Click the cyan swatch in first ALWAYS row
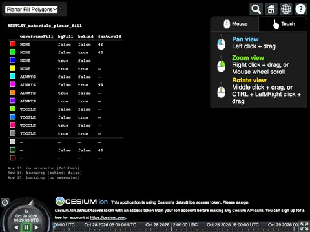 tap(13, 76)
